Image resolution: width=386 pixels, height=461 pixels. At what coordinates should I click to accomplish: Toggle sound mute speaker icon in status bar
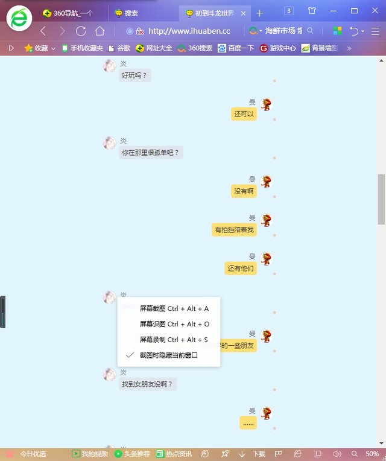tap(337, 454)
